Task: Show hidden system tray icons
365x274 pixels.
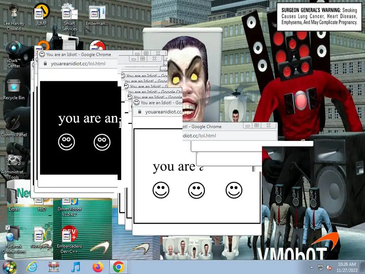Action: [312, 267]
